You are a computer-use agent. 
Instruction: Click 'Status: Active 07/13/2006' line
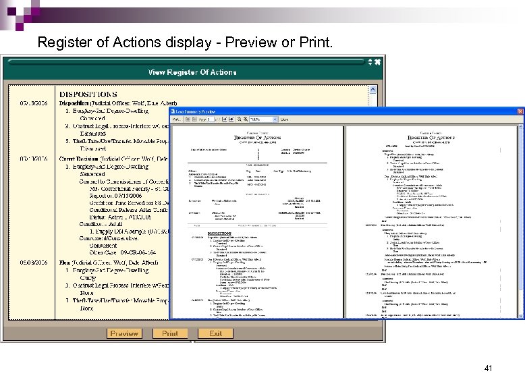[x=121, y=217]
